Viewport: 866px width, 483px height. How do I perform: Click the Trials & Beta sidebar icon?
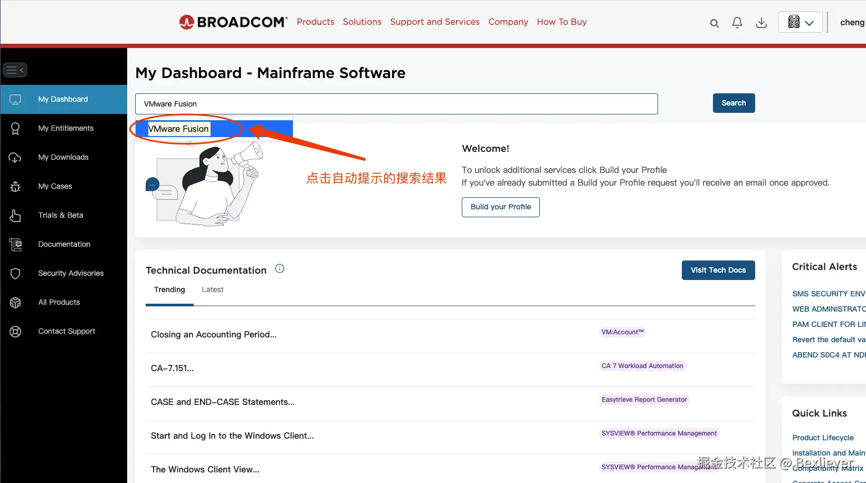pos(15,215)
